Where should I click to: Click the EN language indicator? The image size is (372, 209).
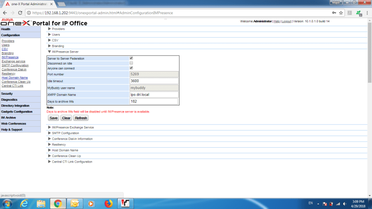point(311,203)
